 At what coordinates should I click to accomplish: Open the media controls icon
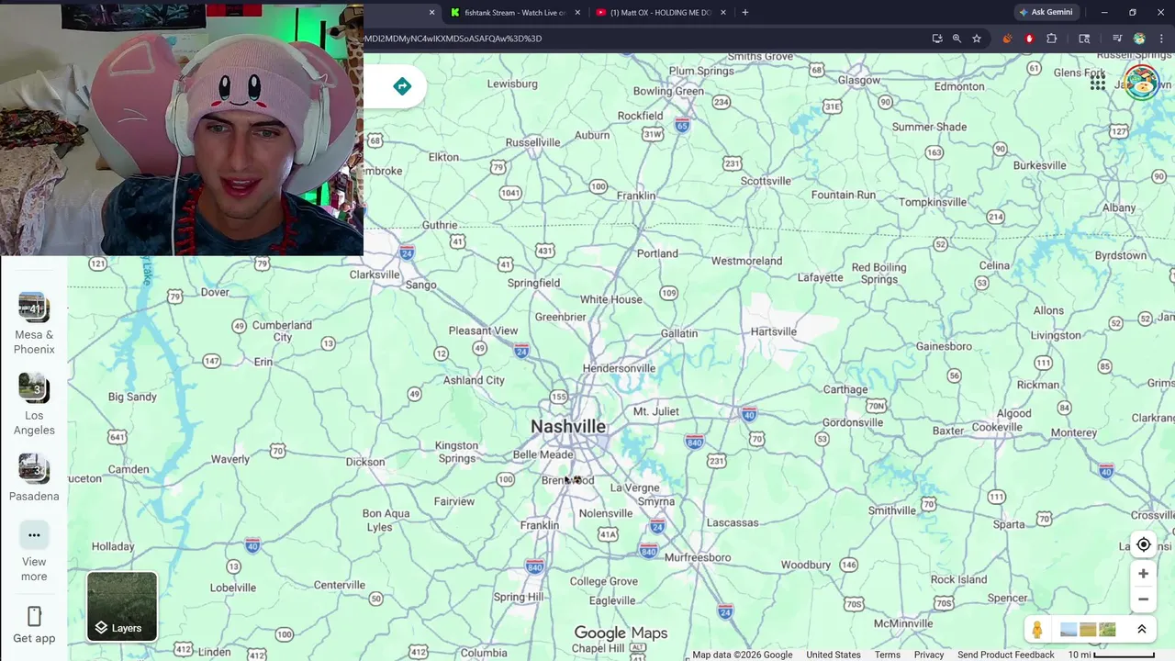point(1117,39)
